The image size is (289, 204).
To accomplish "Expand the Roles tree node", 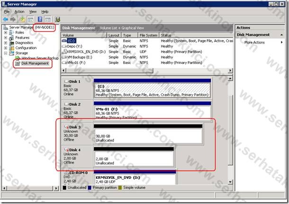I will tap(6, 32).
